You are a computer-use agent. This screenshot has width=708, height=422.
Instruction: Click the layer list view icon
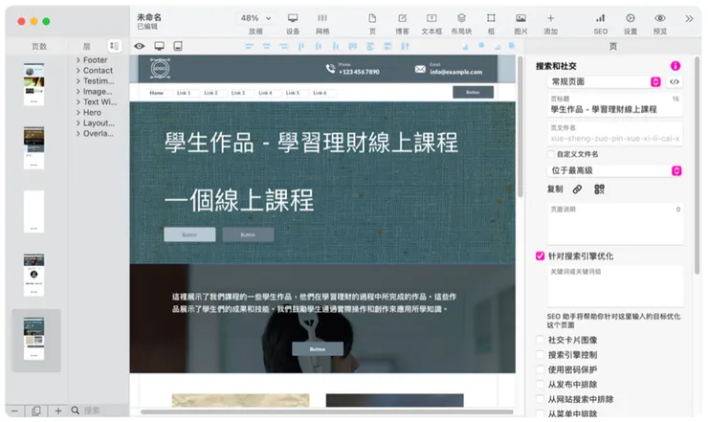[114, 46]
